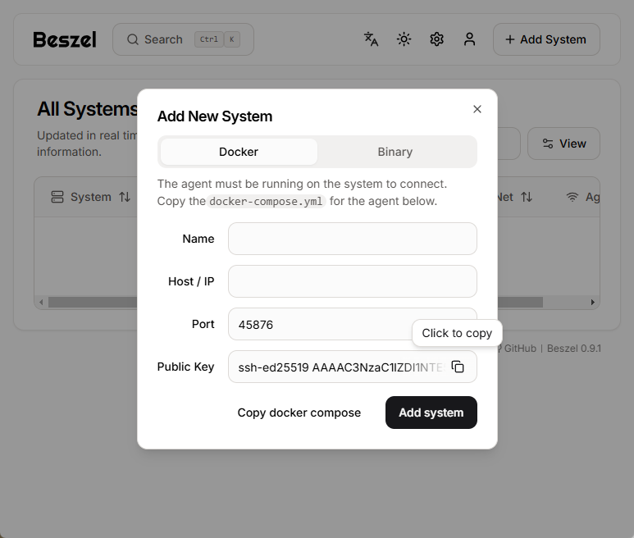Open the language selector icon
Image resolution: width=634 pixels, height=538 pixels.
coord(371,39)
